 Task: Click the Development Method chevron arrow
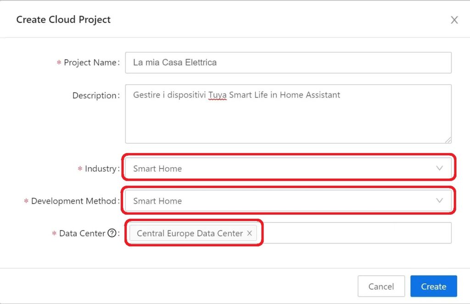(439, 201)
